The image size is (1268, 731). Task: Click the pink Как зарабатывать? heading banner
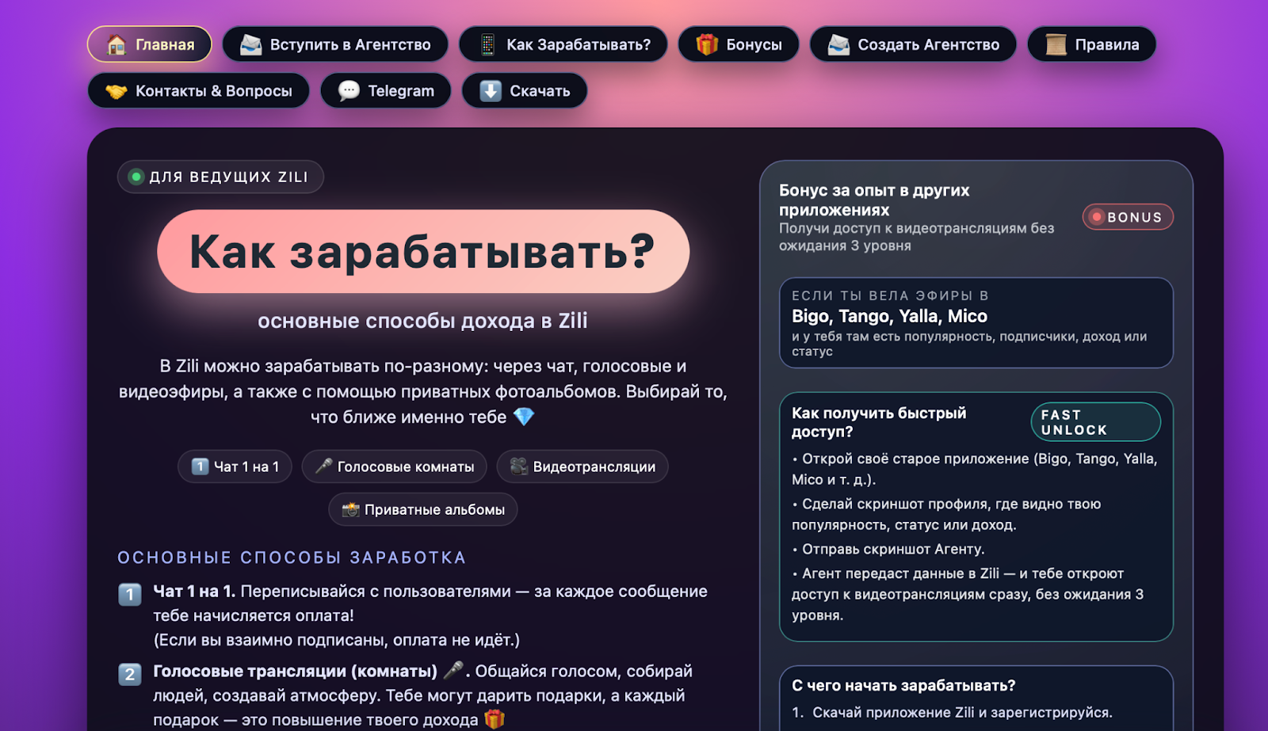422,251
